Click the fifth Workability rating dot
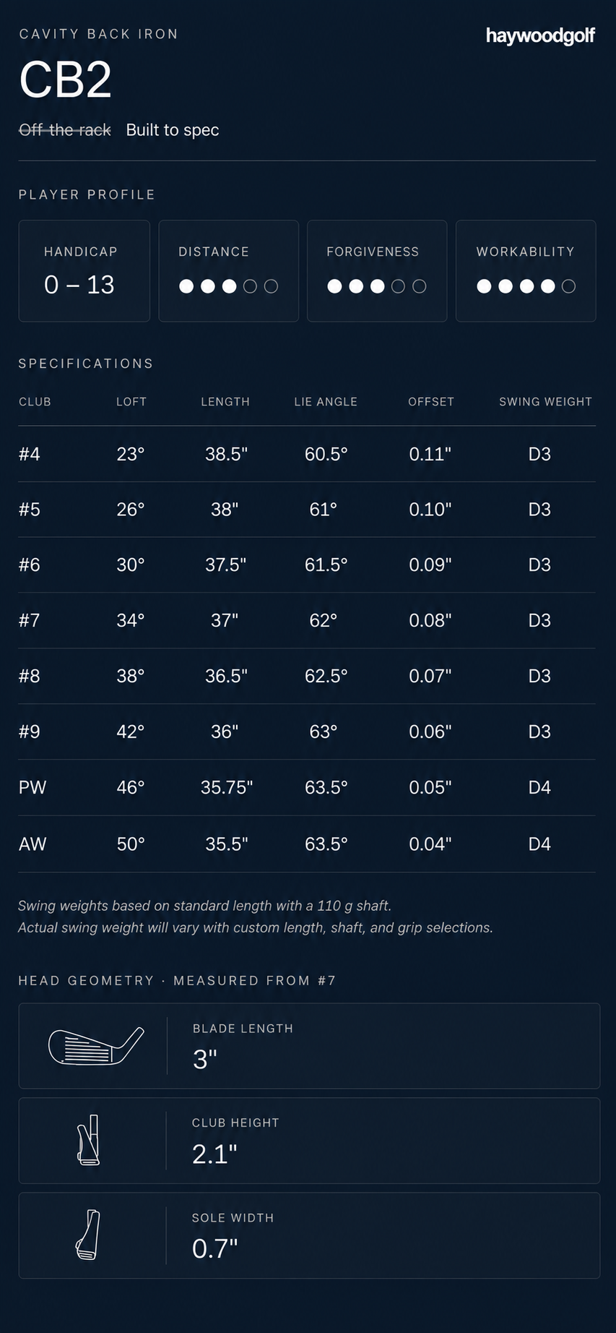Viewport: 616px width, 1333px height. coord(569,286)
